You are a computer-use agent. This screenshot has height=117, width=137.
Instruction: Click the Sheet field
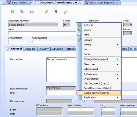coord(67,25)
